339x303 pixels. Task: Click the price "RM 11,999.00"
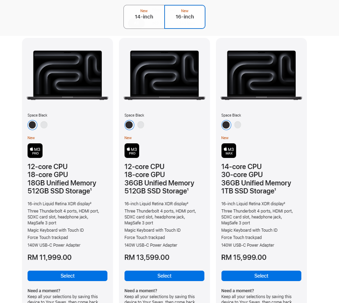tap(50, 257)
